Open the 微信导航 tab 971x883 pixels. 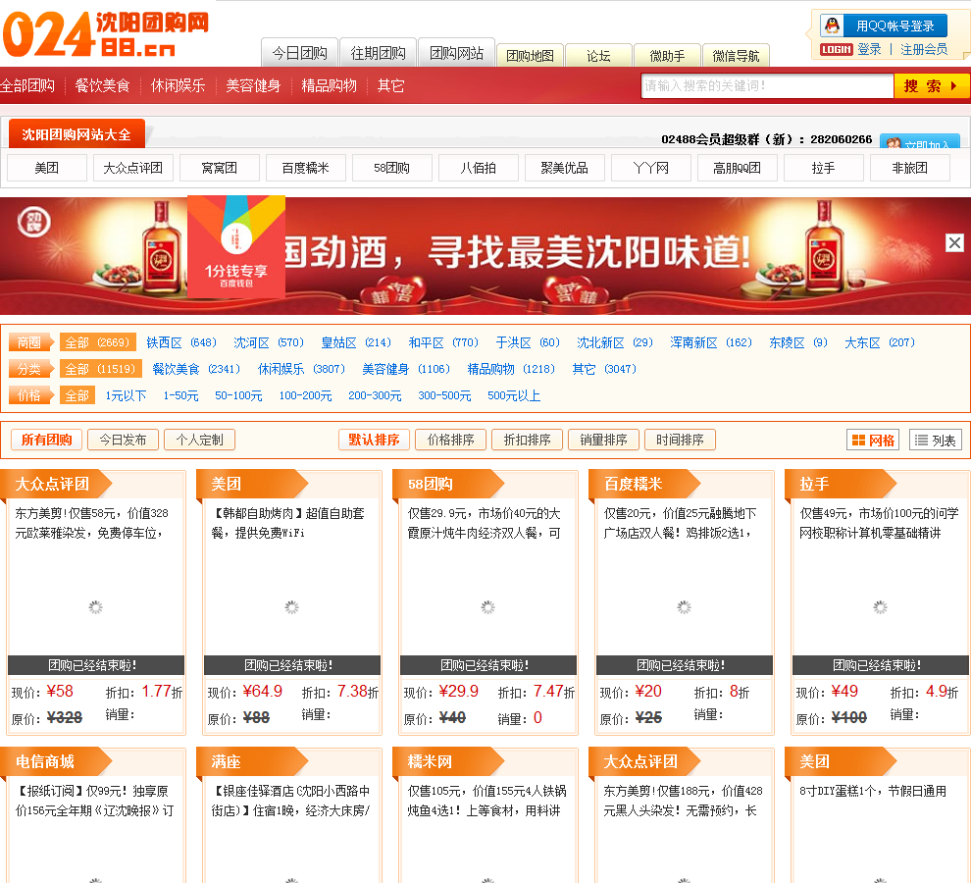tap(736, 56)
